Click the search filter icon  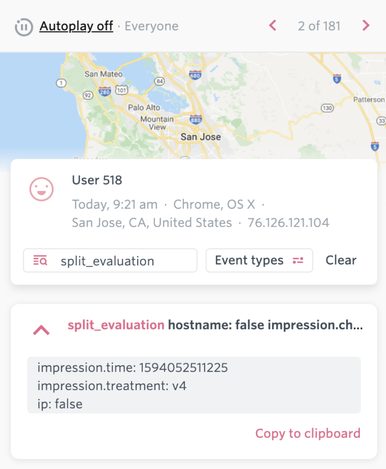coord(40,260)
